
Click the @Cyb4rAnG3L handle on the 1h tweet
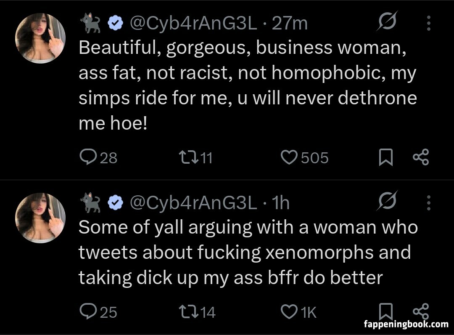193,203
